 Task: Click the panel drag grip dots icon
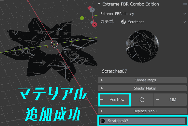tap(185, 4)
